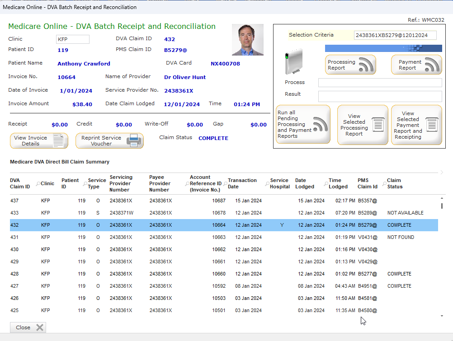Click the table scroll-right chevron arrow

click(442, 173)
